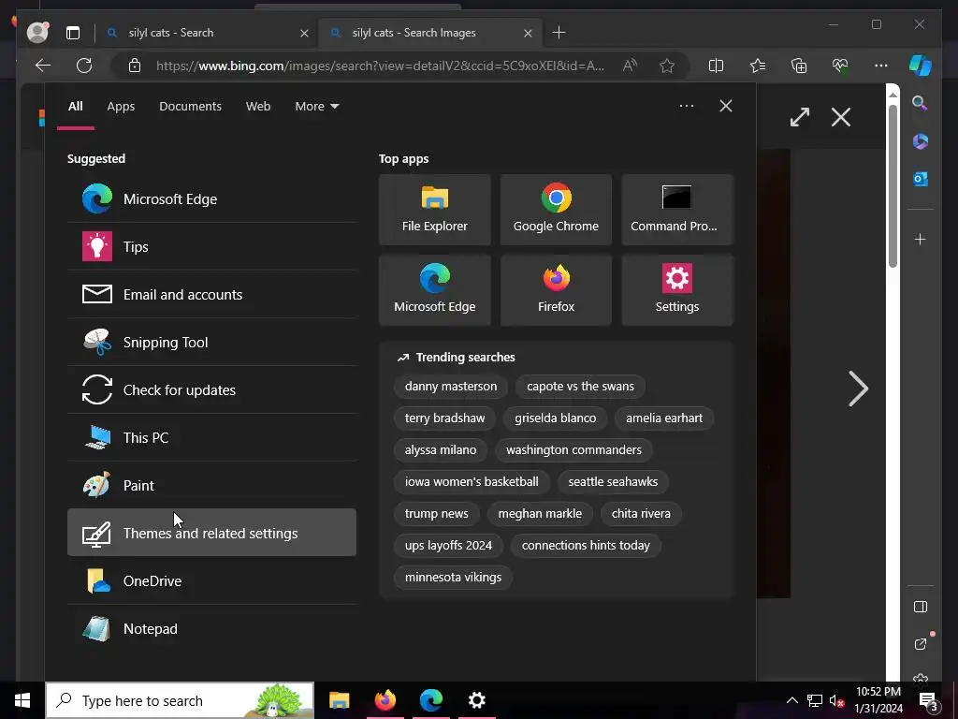Image resolution: width=958 pixels, height=719 pixels.
Task: Launch the Snipping Tool suggestion
Action: (x=211, y=342)
